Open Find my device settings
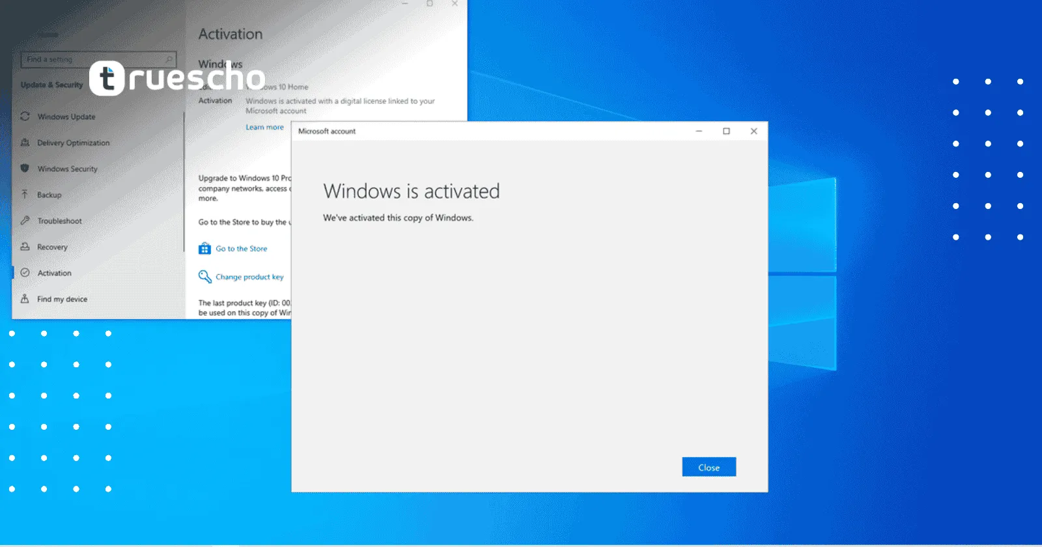The width and height of the screenshot is (1042, 547). coord(62,299)
